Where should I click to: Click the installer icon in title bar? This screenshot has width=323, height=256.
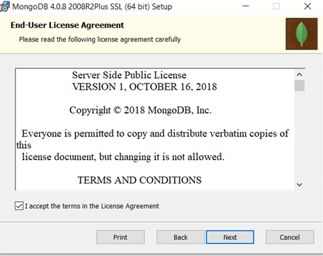pos(5,6)
